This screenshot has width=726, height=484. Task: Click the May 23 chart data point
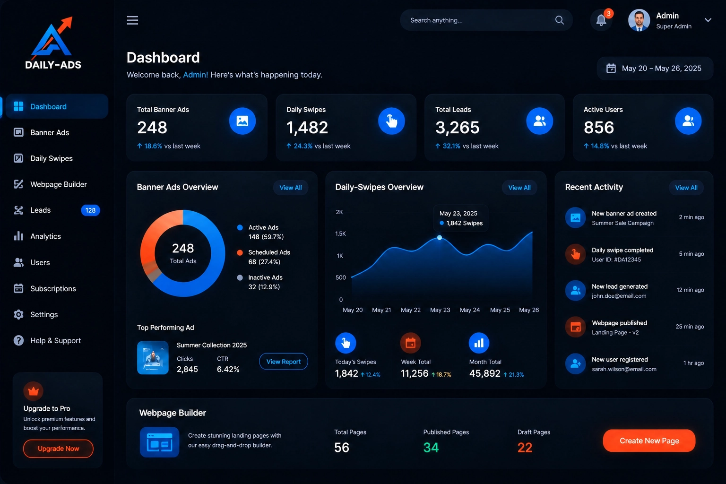(x=440, y=238)
